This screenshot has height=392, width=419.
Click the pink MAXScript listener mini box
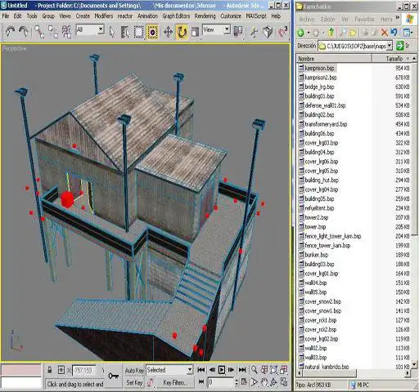[x=21, y=370]
